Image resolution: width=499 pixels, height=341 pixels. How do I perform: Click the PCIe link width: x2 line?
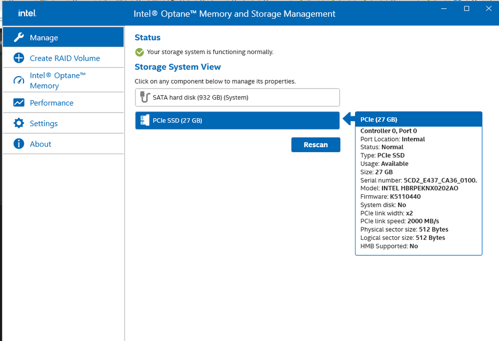[x=386, y=213]
